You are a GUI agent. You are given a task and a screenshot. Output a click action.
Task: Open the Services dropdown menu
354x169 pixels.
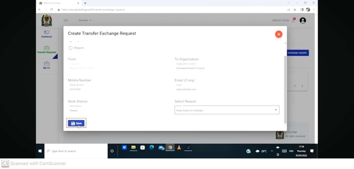[85, 20]
